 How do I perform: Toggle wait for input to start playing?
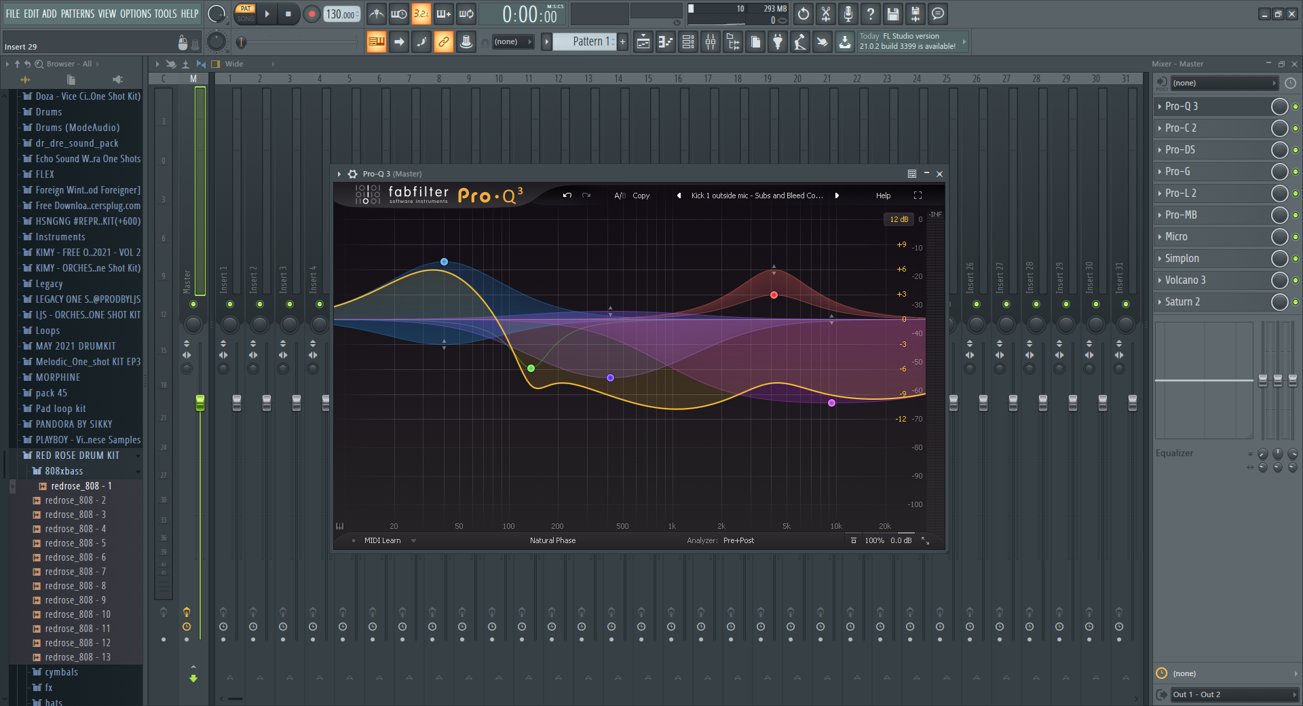click(399, 14)
